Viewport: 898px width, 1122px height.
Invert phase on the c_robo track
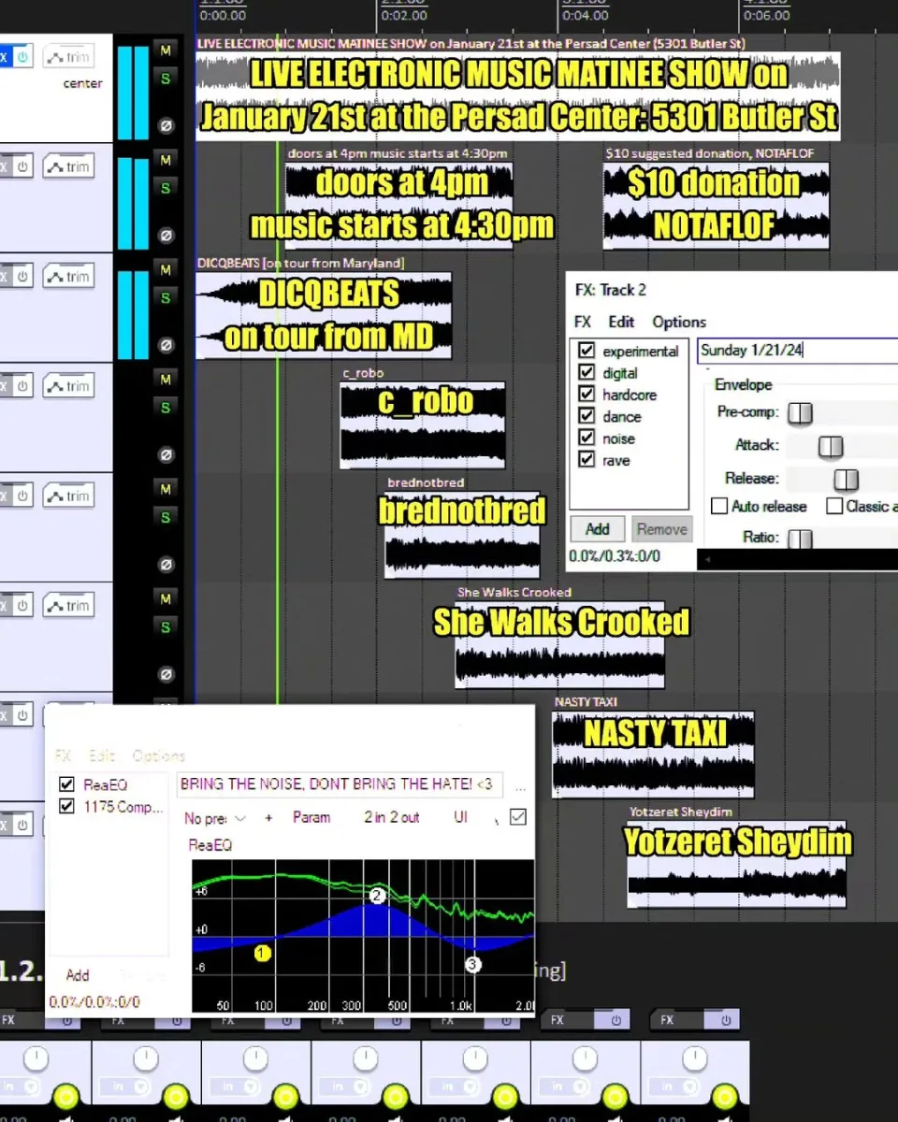click(x=166, y=455)
